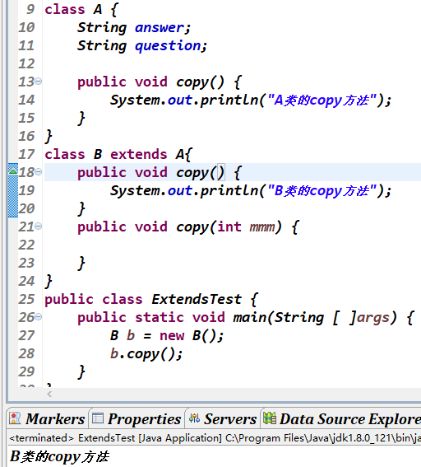Click parameter mmm on line 21
This screenshot has height=467, width=421.
(262, 227)
